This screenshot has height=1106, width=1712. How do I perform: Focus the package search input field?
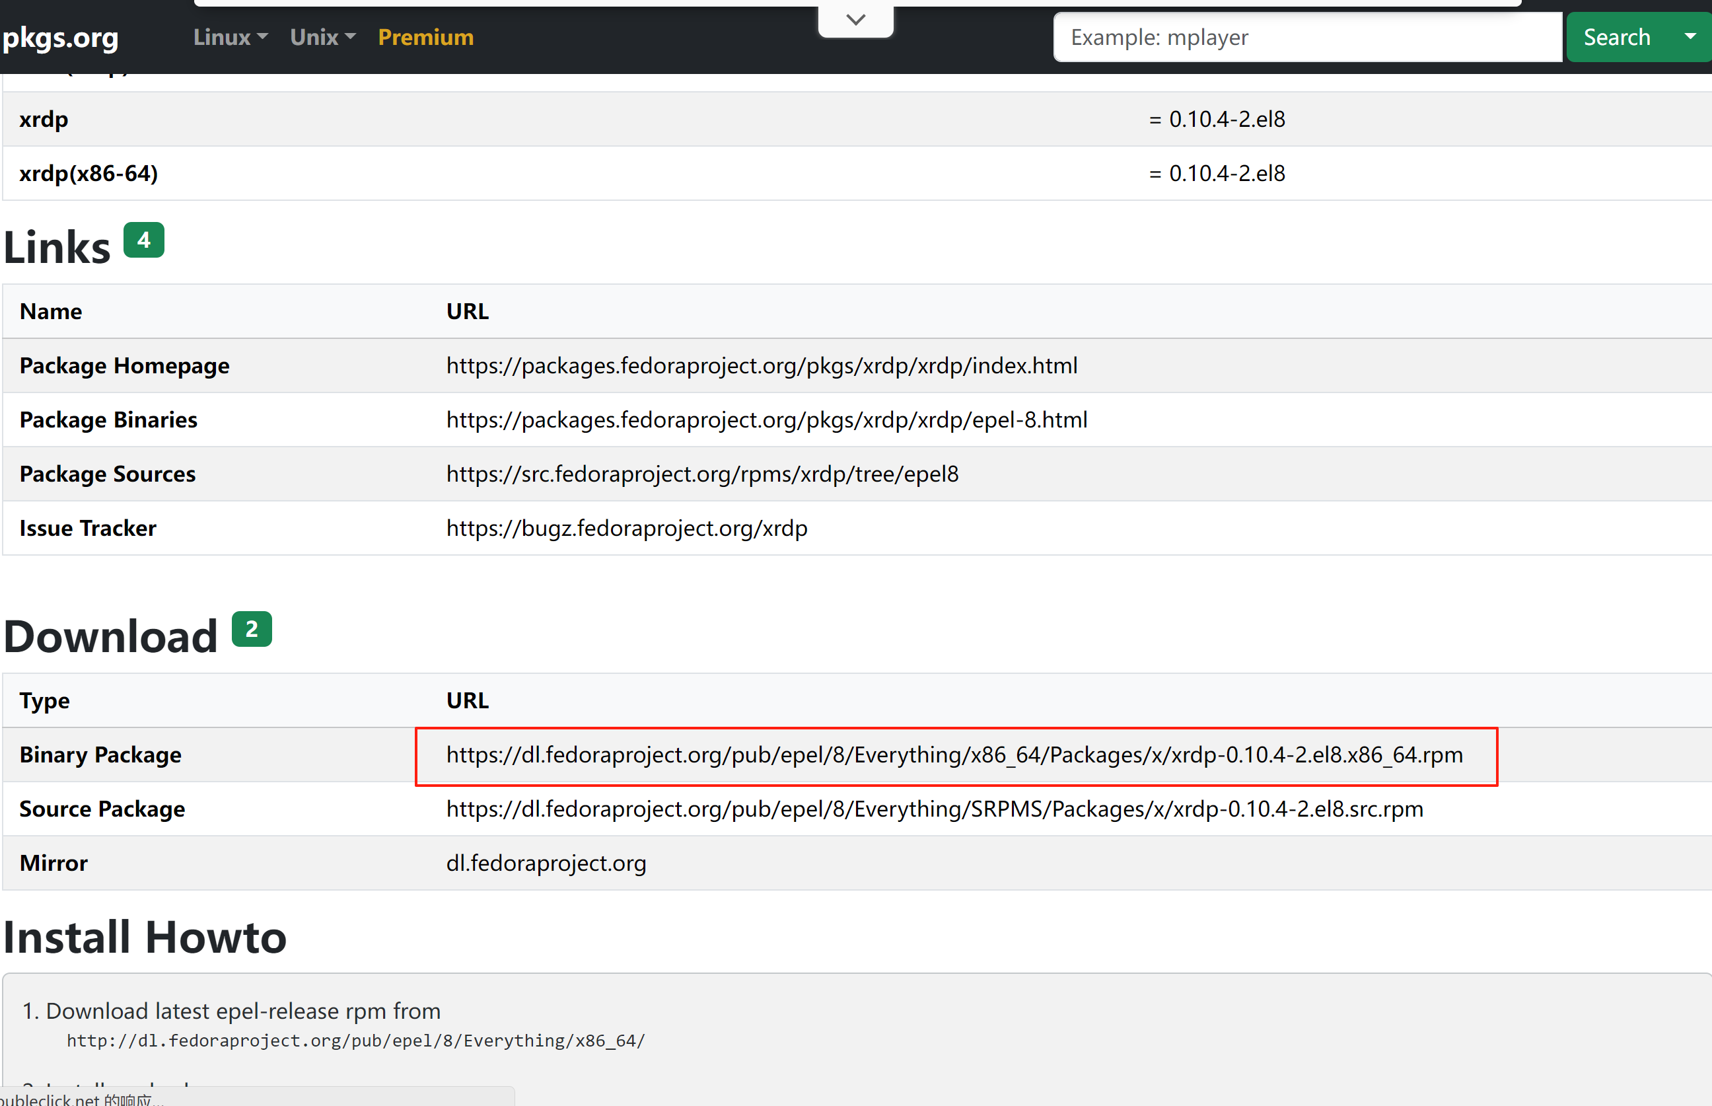point(1306,38)
